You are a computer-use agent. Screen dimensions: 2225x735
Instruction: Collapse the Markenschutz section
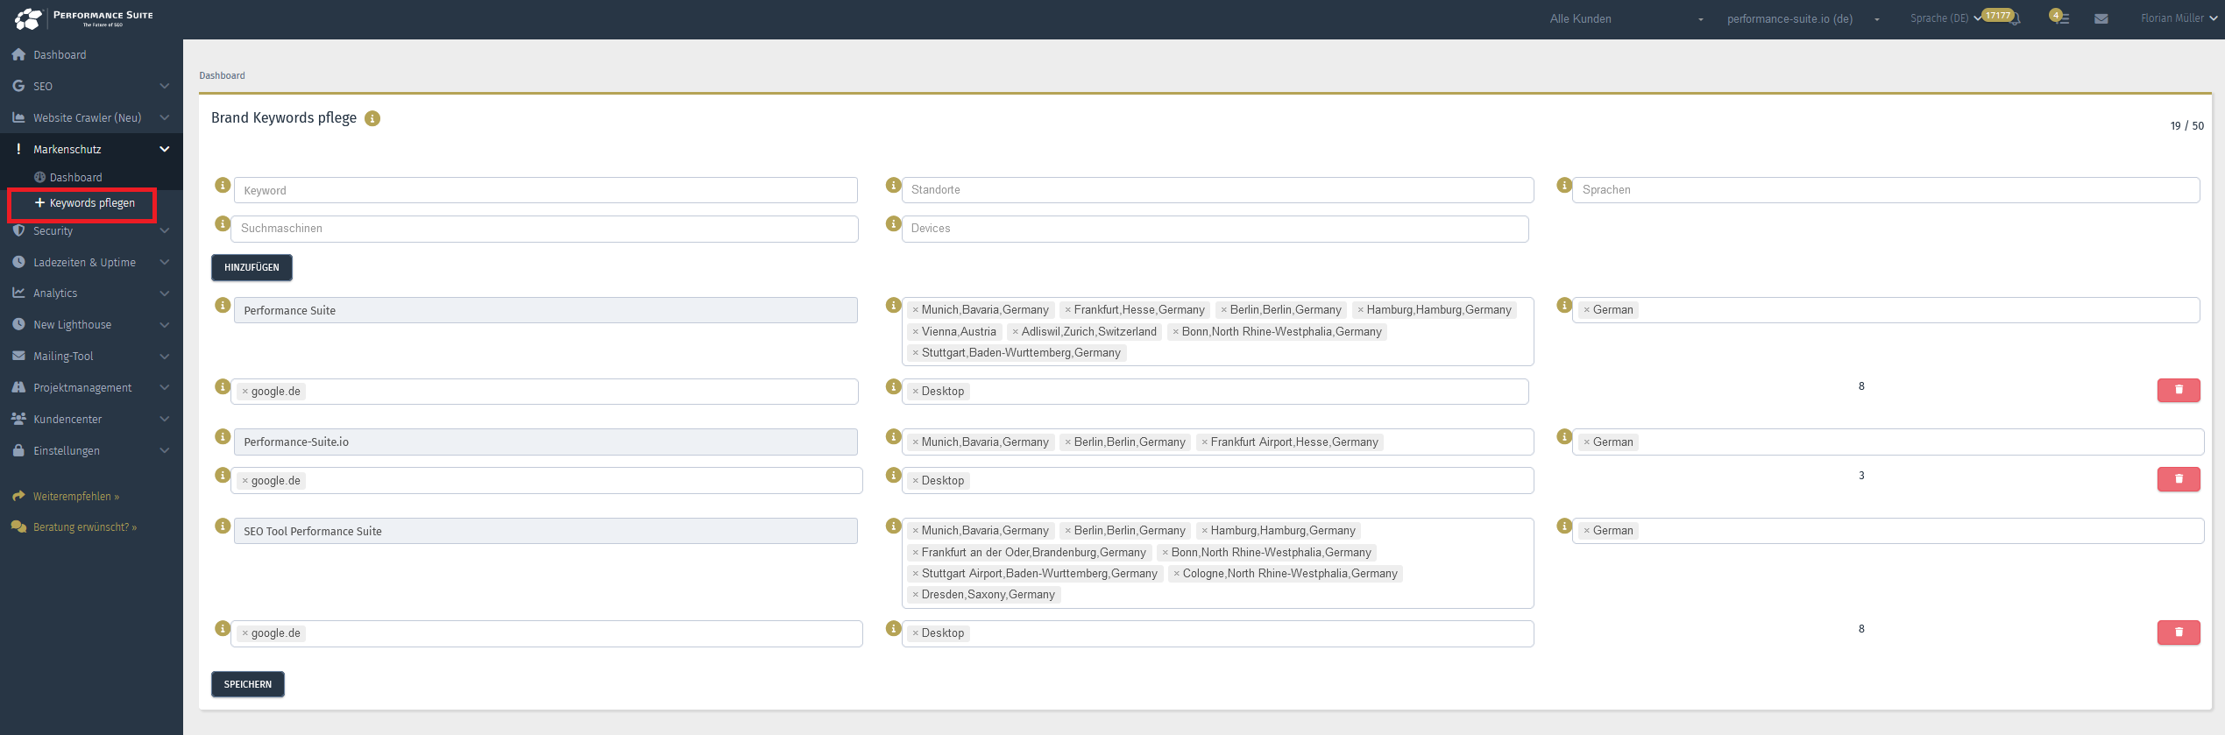pos(91,149)
